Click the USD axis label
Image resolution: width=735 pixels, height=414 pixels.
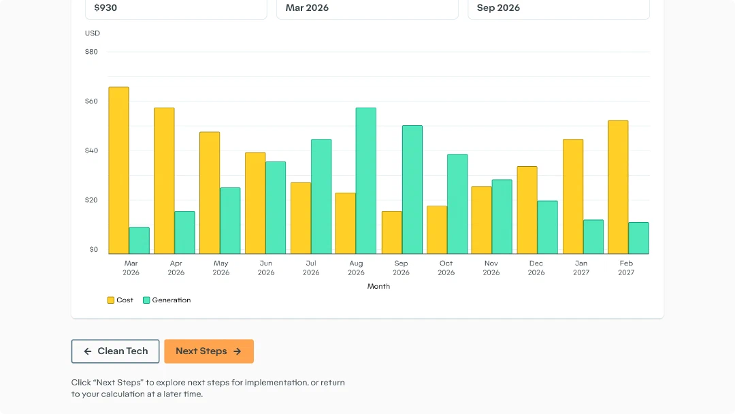(x=93, y=33)
